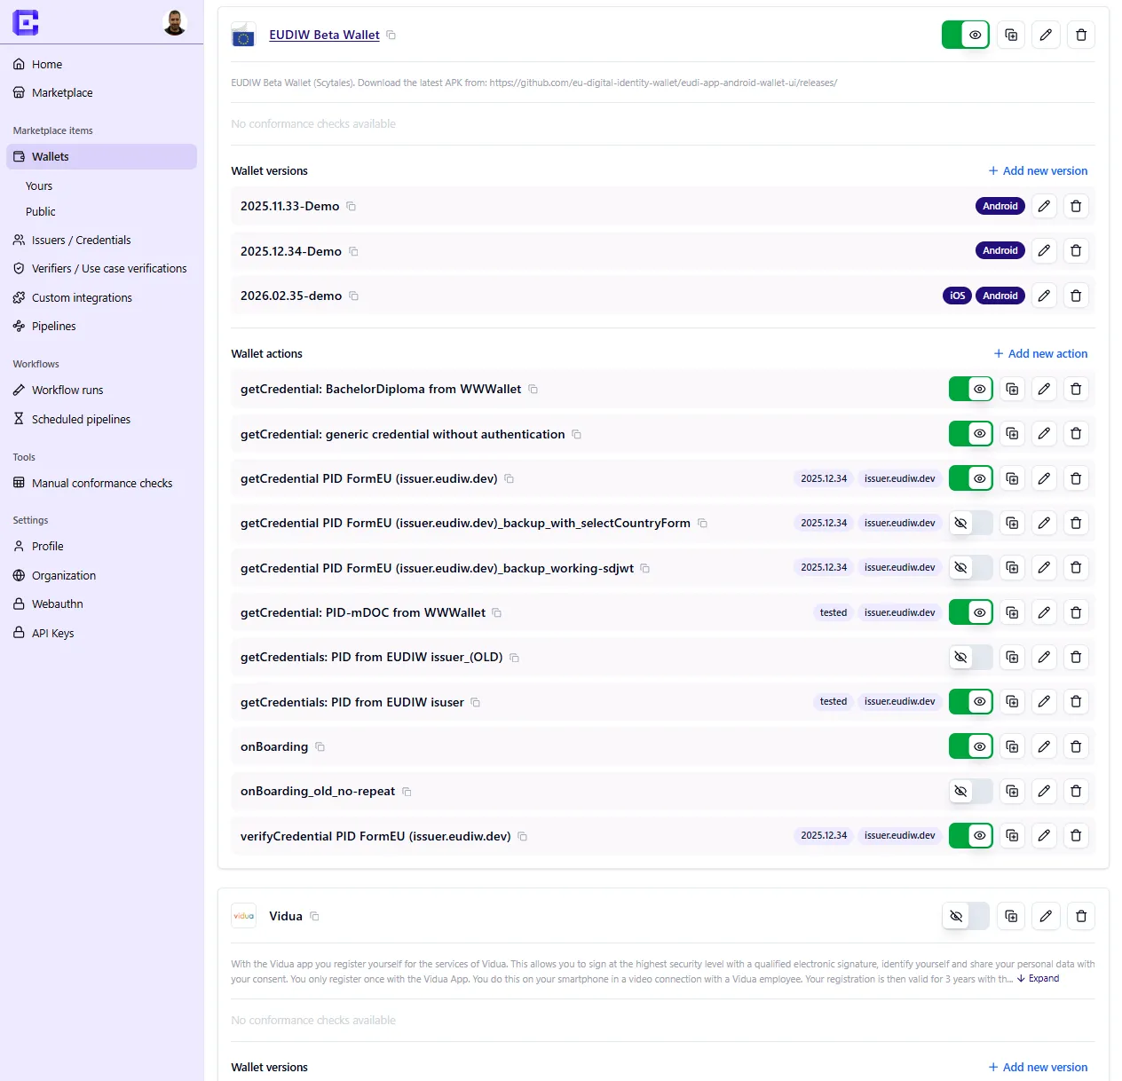Duplicate the Vidua wallet
The height and width of the screenshot is (1081, 1122).
point(1011,916)
